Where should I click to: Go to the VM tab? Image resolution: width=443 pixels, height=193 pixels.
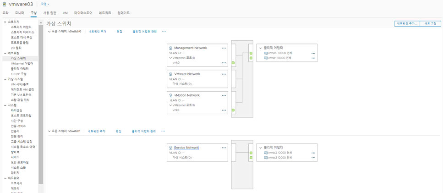[65, 13]
